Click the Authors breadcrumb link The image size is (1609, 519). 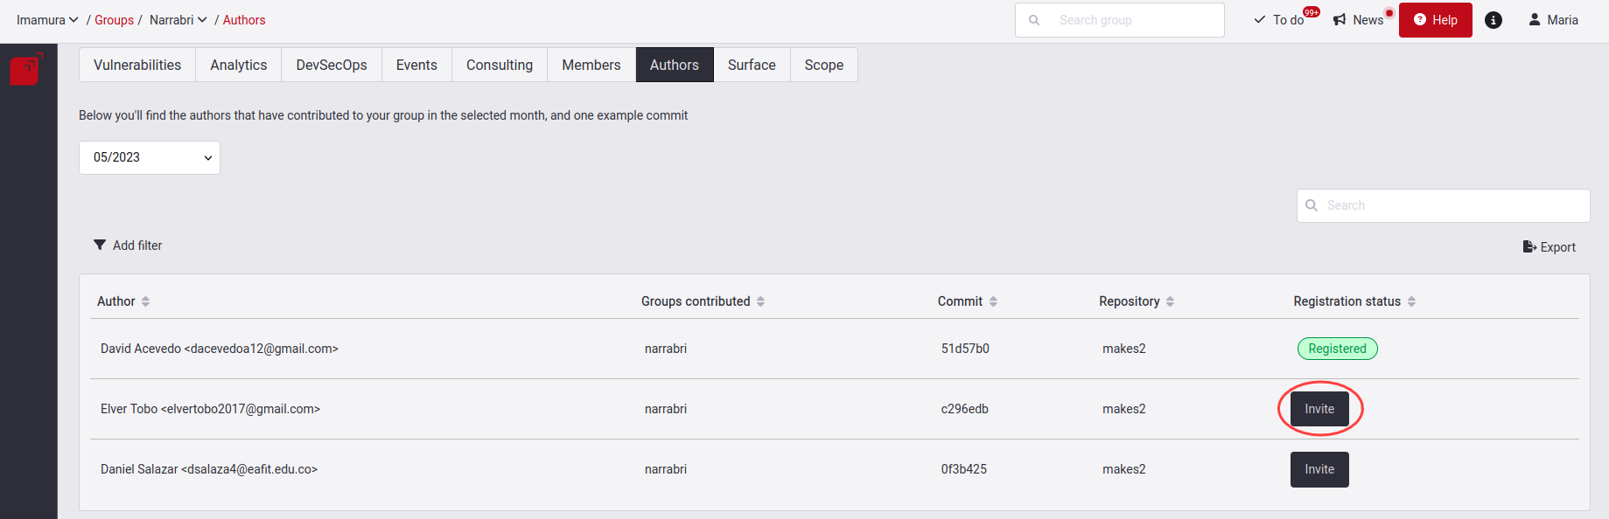click(244, 20)
